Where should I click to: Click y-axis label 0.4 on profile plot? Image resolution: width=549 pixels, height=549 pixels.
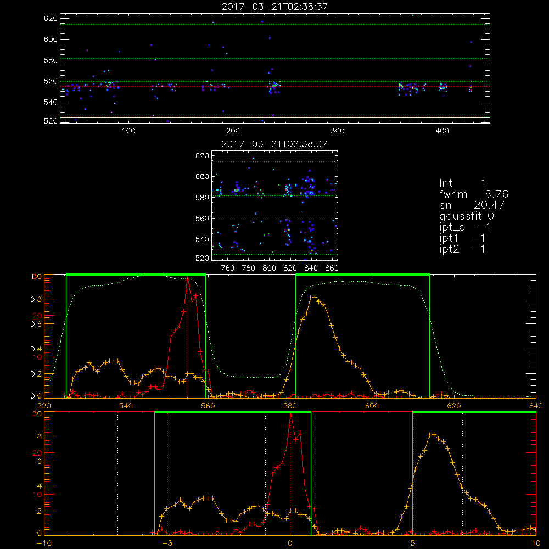[36, 349]
